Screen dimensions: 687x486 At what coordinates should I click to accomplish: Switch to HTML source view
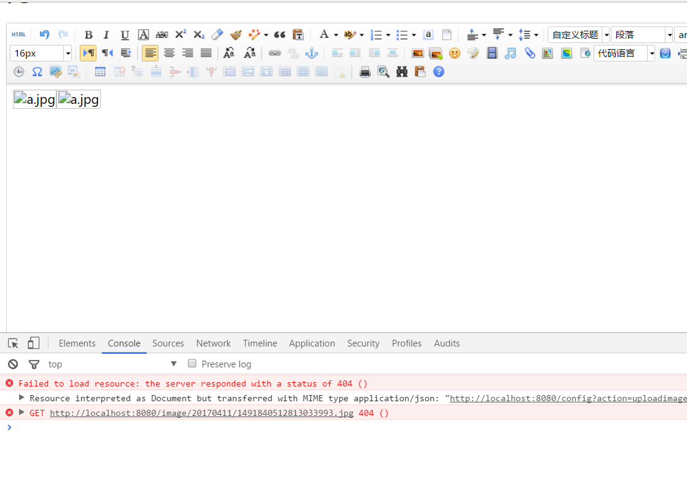[18, 34]
